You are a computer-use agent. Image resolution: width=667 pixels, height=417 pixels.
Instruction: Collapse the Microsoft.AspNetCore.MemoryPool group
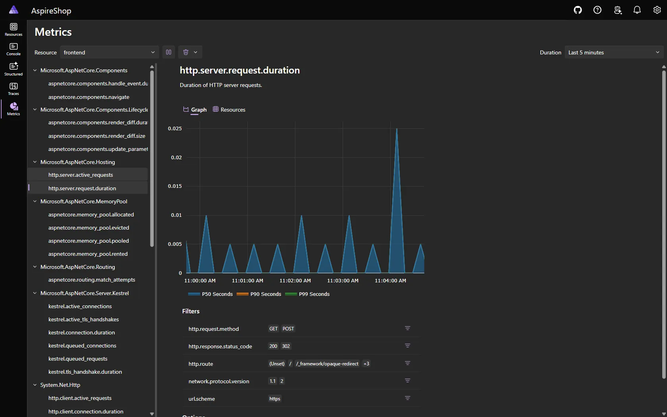click(x=35, y=201)
